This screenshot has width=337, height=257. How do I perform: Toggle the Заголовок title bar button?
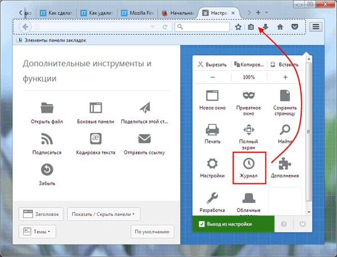40,214
